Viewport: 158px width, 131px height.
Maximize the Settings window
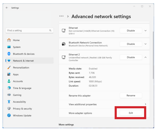[x=142, y=6]
